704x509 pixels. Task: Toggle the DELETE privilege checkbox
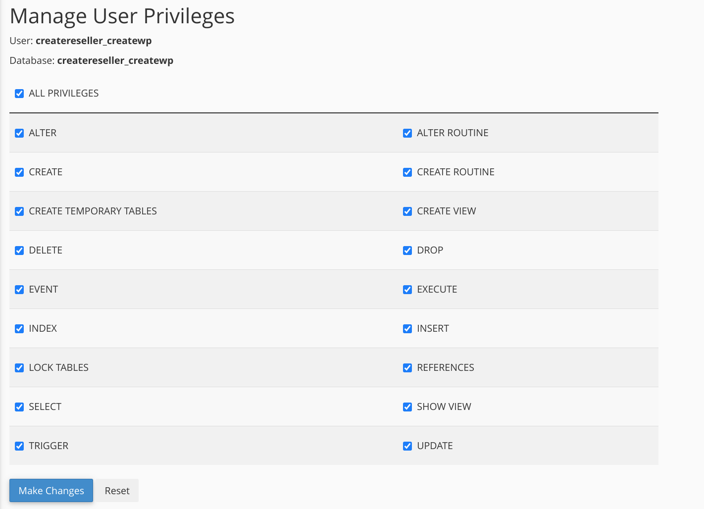click(x=19, y=251)
